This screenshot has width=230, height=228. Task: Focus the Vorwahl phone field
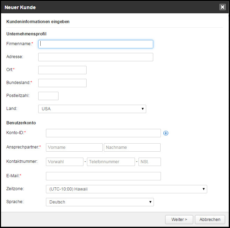[65, 162]
